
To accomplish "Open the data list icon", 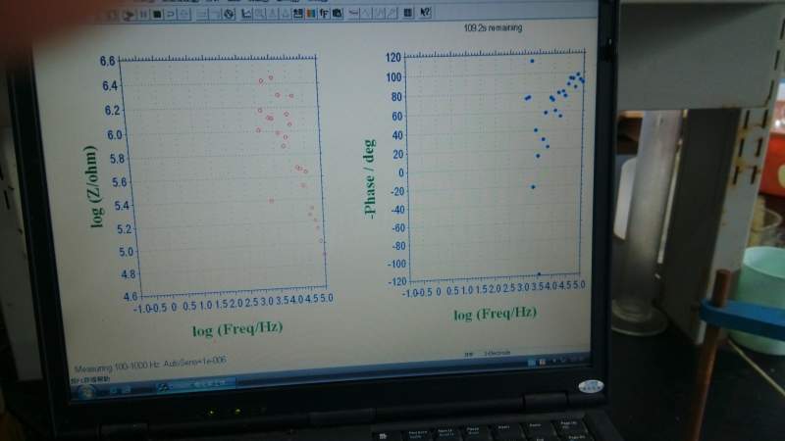I will pos(408,13).
